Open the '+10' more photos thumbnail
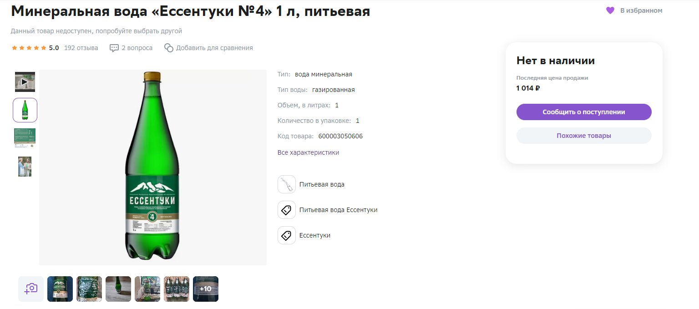Image resolution: width=699 pixels, height=309 pixels. click(x=206, y=289)
